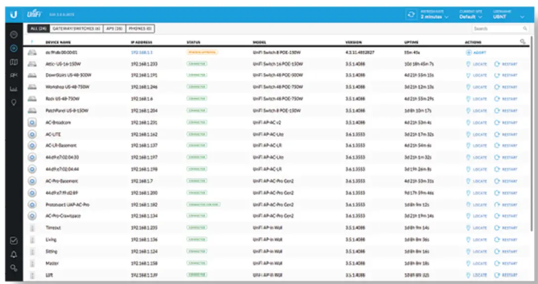Click the refresh icon in header
The width and height of the screenshot is (538, 284).
point(411,15)
